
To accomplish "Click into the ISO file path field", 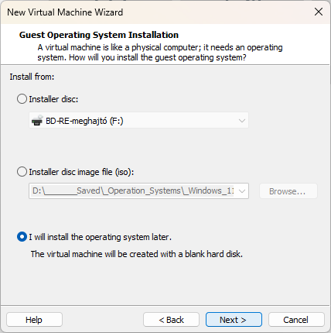I will tap(133, 191).
